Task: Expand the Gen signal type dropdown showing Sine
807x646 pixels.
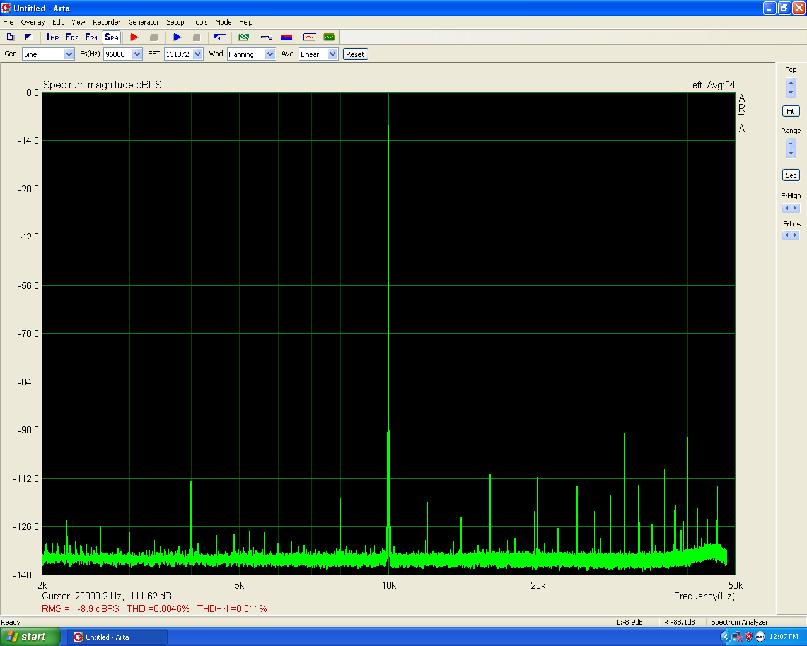Action: [69, 54]
